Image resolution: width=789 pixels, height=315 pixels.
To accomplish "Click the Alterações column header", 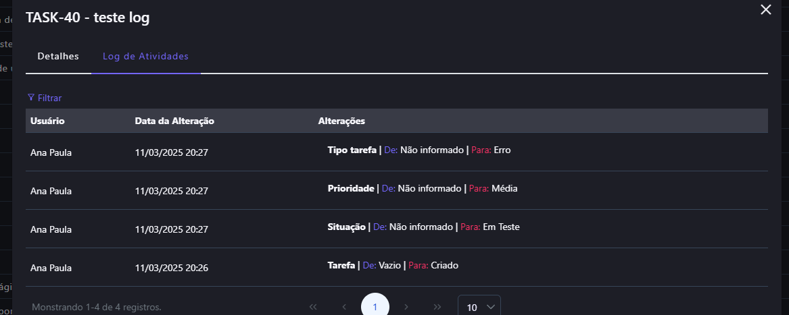I will point(341,121).
